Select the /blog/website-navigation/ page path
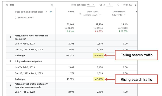 [x=28, y=61]
